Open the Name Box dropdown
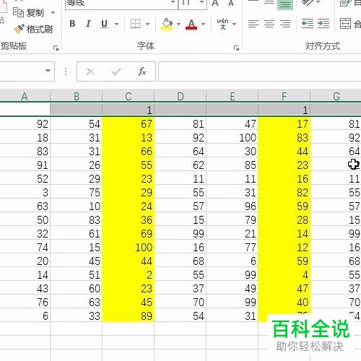The image size is (361, 361). point(48,71)
